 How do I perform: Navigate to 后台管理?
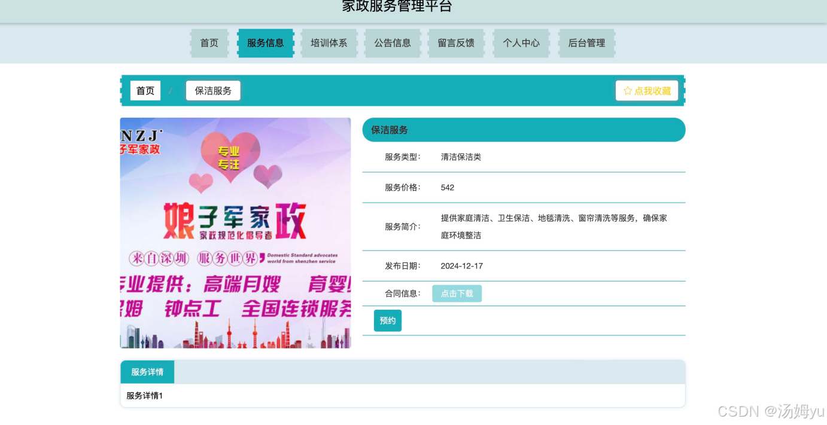click(x=586, y=43)
